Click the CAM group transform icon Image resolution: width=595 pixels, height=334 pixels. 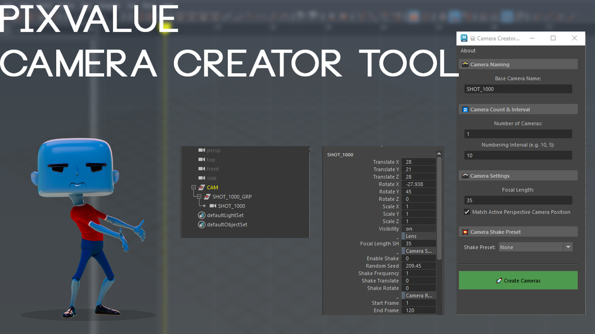point(201,187)
